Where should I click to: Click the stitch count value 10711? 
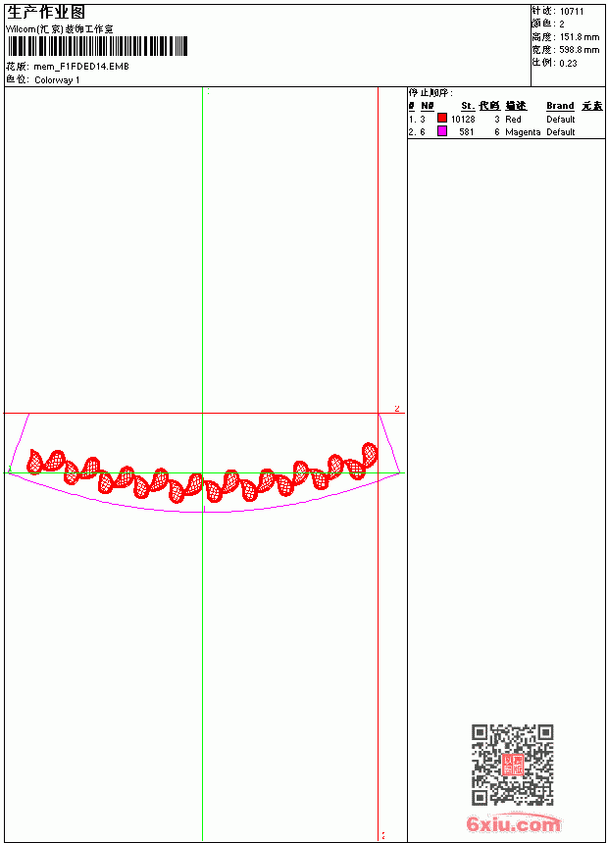(572, 12)
